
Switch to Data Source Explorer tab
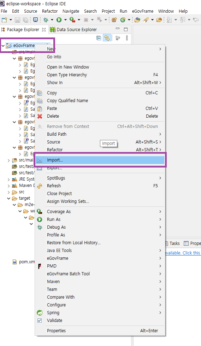coord(73,30)
